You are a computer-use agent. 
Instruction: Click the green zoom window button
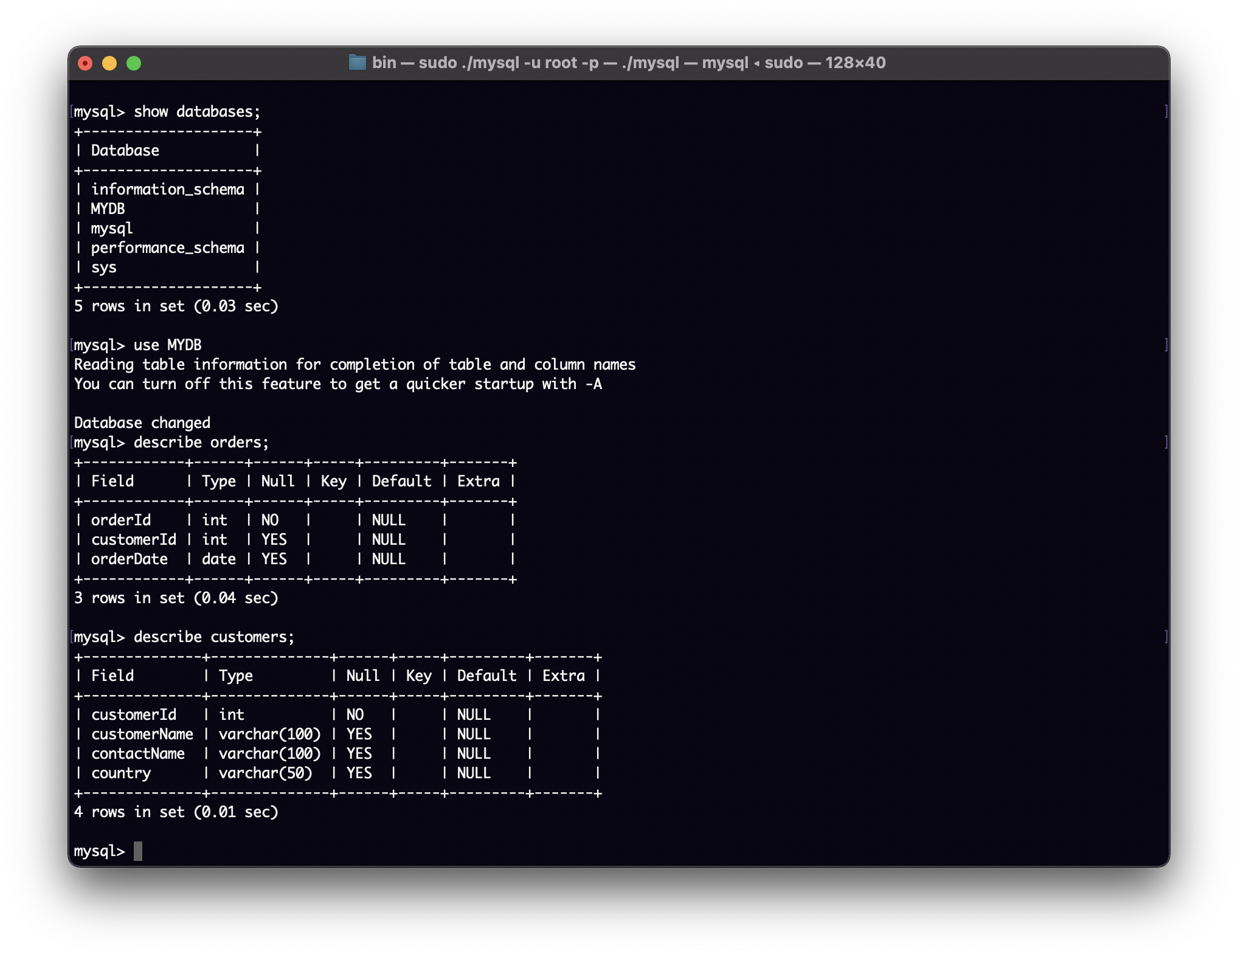click(x=134, y=63)
